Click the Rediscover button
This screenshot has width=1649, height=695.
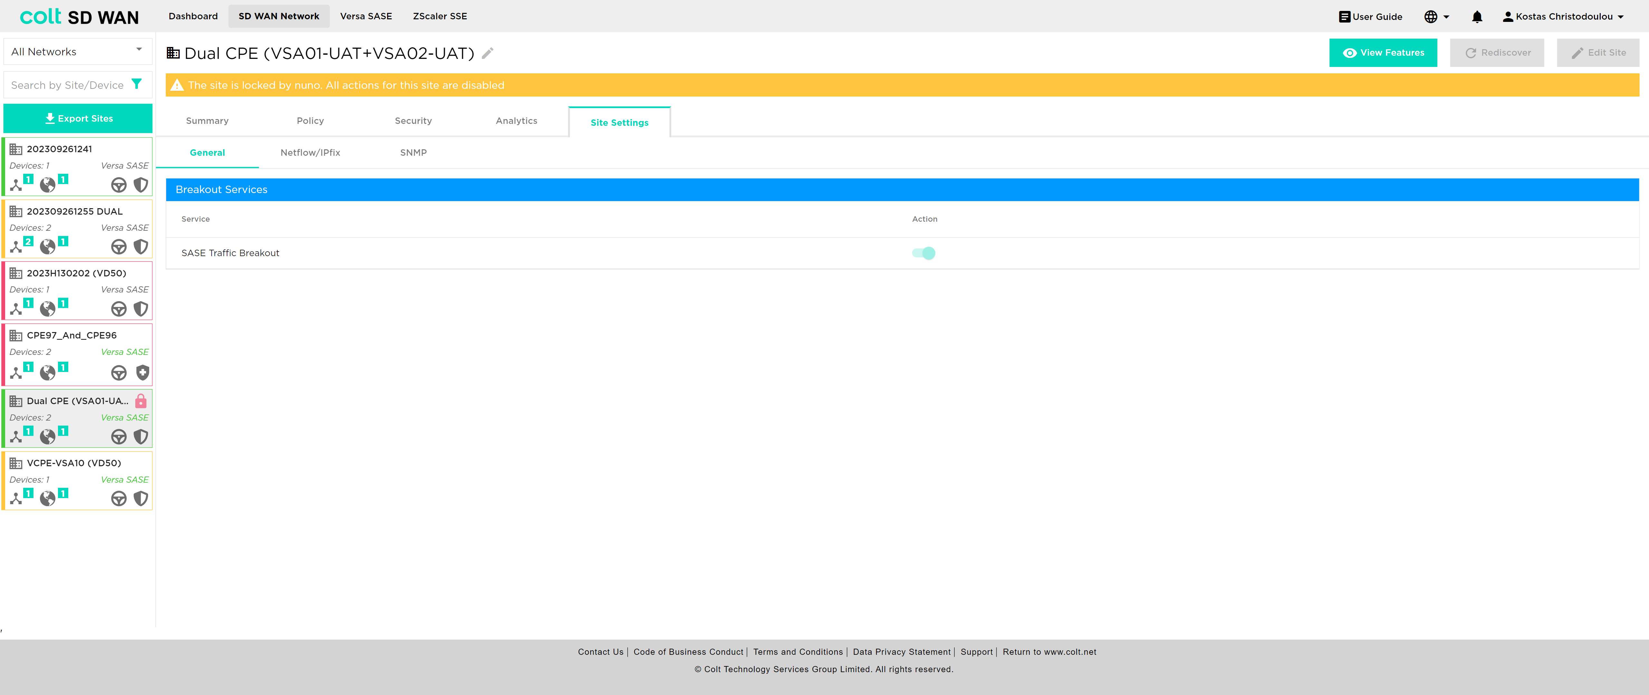(x=1497, y=53)
